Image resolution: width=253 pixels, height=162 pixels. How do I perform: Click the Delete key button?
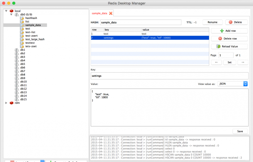click(x=236, y=22)
